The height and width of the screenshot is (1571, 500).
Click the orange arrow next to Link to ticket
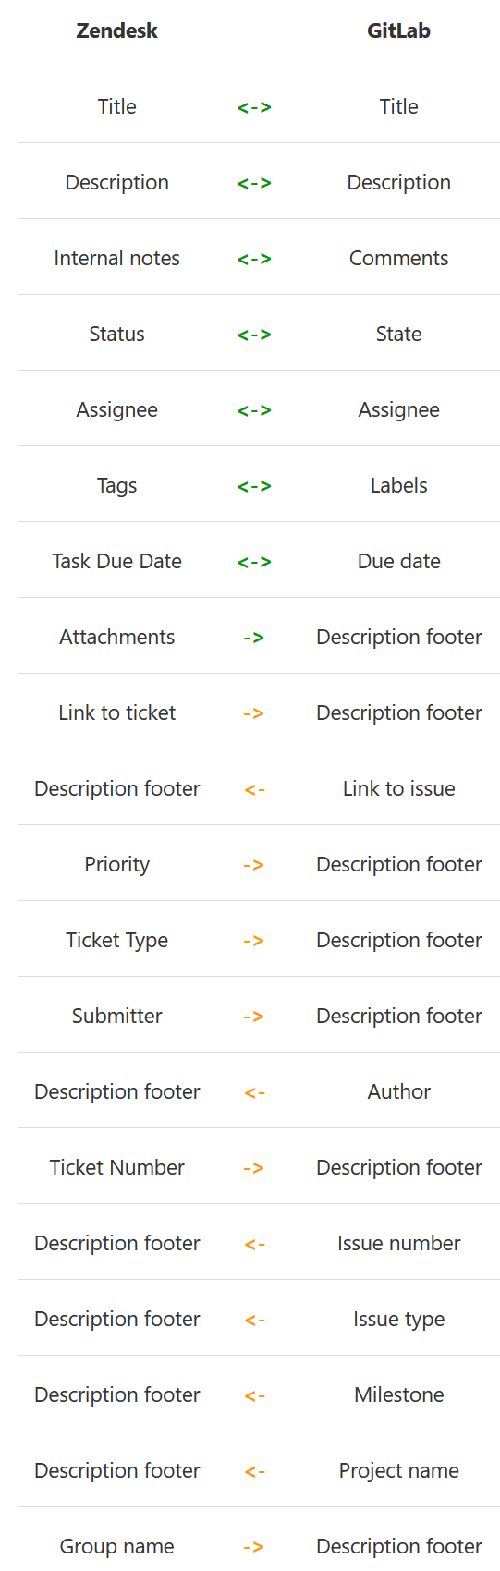(x=254, y=713)
